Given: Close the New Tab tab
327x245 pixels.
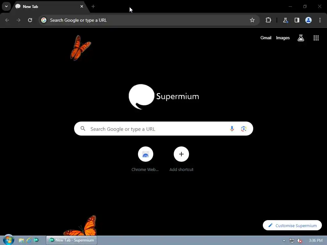Looking at the screenshot, I should pos(82,6).
